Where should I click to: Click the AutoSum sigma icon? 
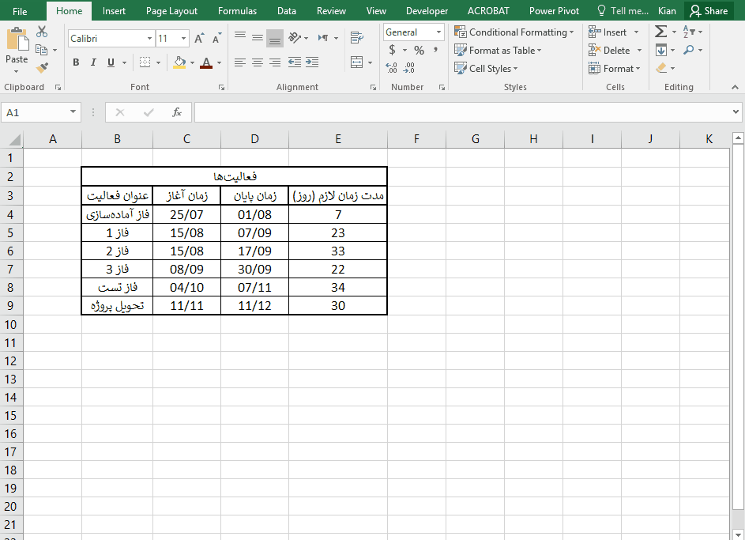pos(660,32)
